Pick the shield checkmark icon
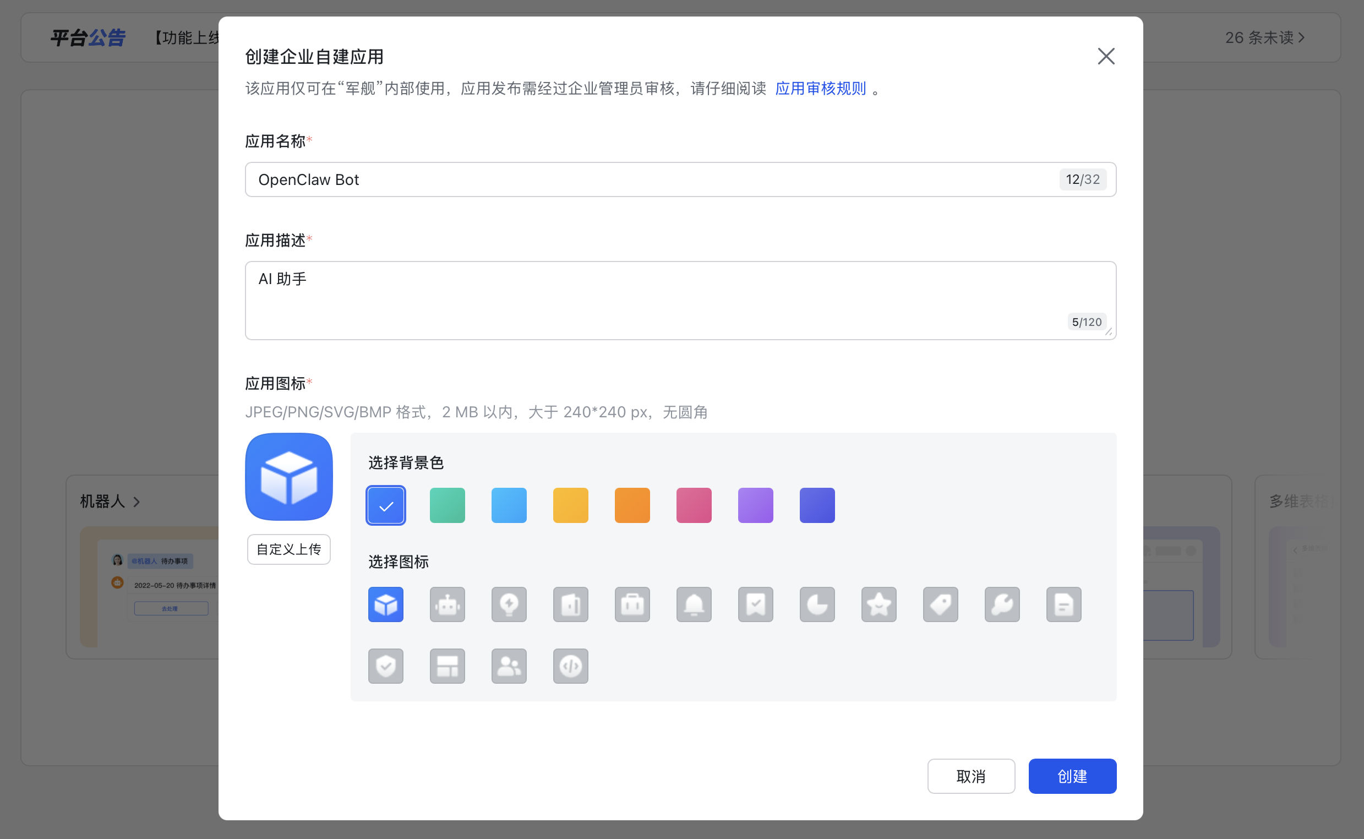The height and width of the screenshot is (839, 1364). click(x=385, y=666)
